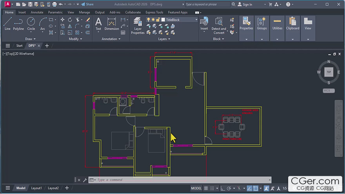Toggle drawing grid display in status bar

tap(206, 188)
